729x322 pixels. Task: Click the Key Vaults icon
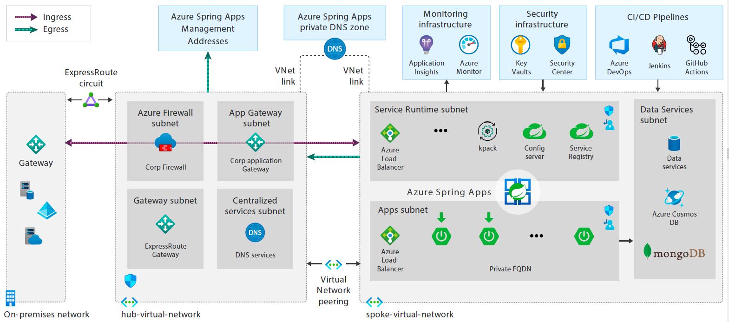(x=521, y=45)
